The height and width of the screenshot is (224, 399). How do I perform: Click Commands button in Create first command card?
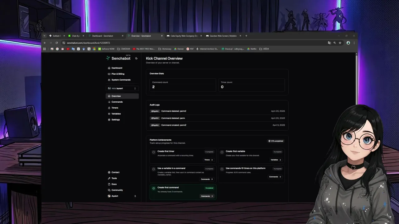coord(207,196)
